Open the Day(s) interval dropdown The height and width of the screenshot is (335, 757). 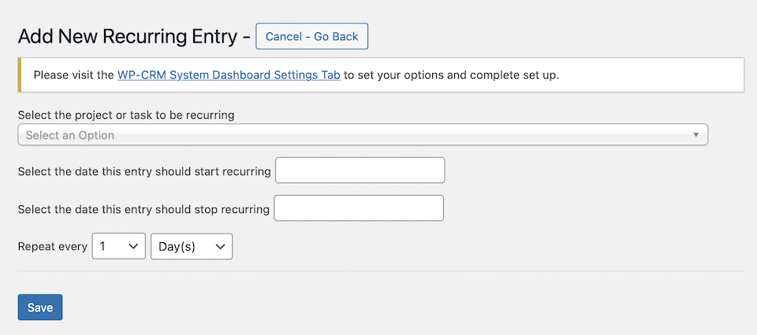coord(192,246)
